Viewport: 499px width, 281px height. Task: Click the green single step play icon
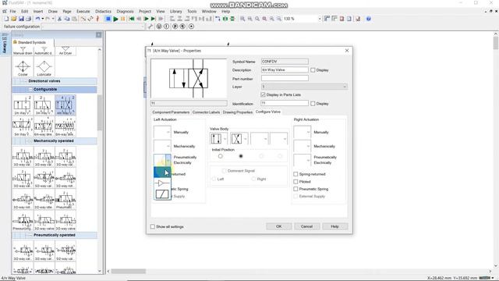click(x=146, y=19)
